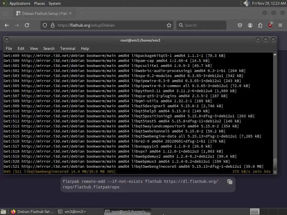This screenshot has width=287, height=215.
Task: Open Firefox account icon
Action: click(x=250, y=25)
